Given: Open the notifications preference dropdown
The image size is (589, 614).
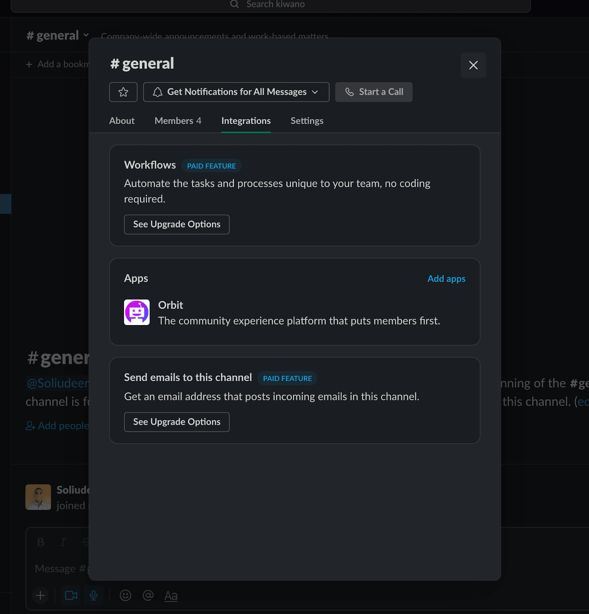Looking at the screenshot, I should (236, 92).
